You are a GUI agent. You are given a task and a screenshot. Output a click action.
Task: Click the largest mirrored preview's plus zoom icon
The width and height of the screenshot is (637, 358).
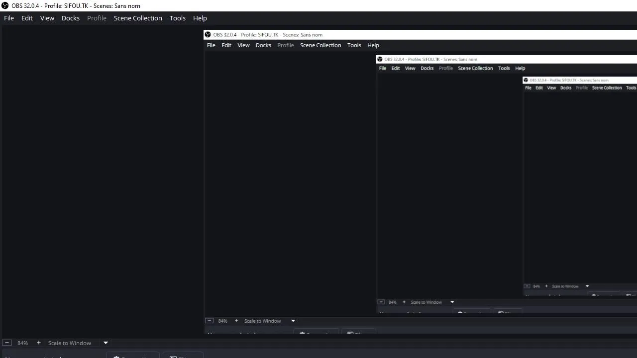pos(236,321)
